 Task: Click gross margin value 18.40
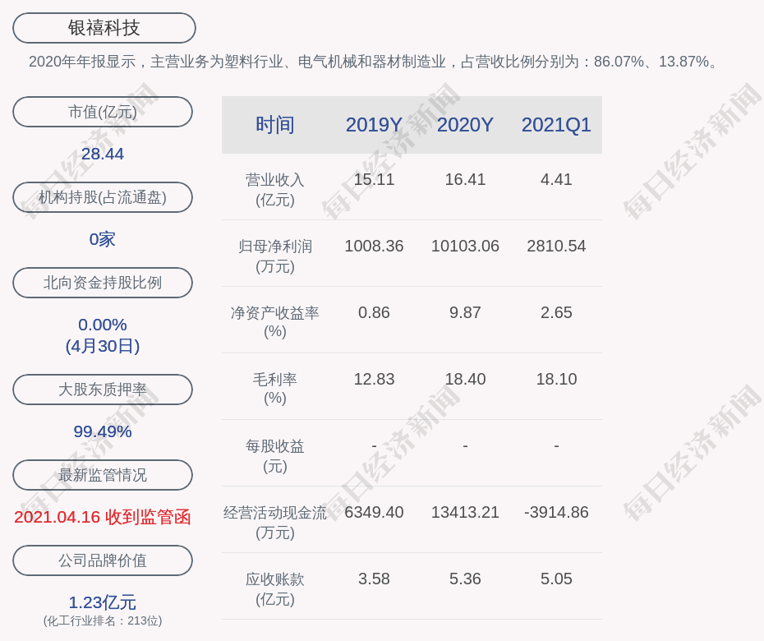click(465, 379)
